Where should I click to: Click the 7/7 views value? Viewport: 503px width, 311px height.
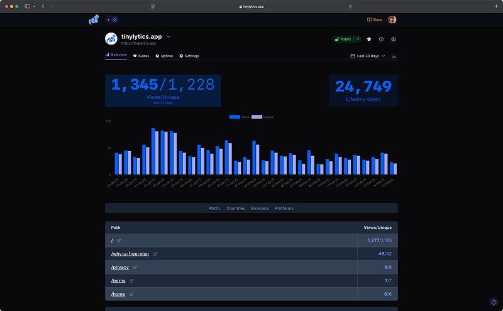tap(388, 281)
